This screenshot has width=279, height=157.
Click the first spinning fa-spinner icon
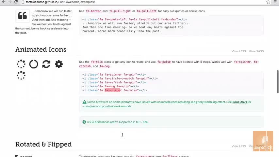pyautogui.click(x=21, y=64)
